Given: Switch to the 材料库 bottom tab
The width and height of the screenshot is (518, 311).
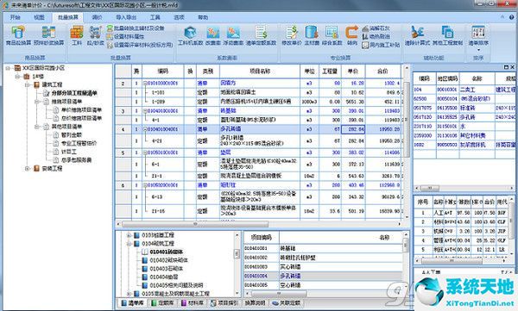Looking at the screenshot, I should click(x=193, y=302).
